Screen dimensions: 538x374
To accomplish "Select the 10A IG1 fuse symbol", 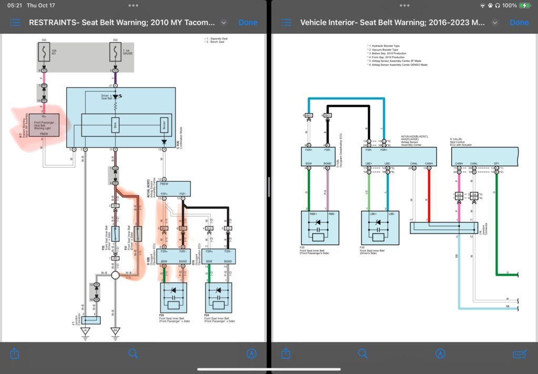I will click(44, 52).
